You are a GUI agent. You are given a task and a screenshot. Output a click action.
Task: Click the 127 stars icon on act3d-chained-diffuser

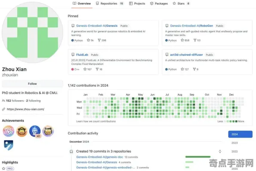click(x=182, y=69)
